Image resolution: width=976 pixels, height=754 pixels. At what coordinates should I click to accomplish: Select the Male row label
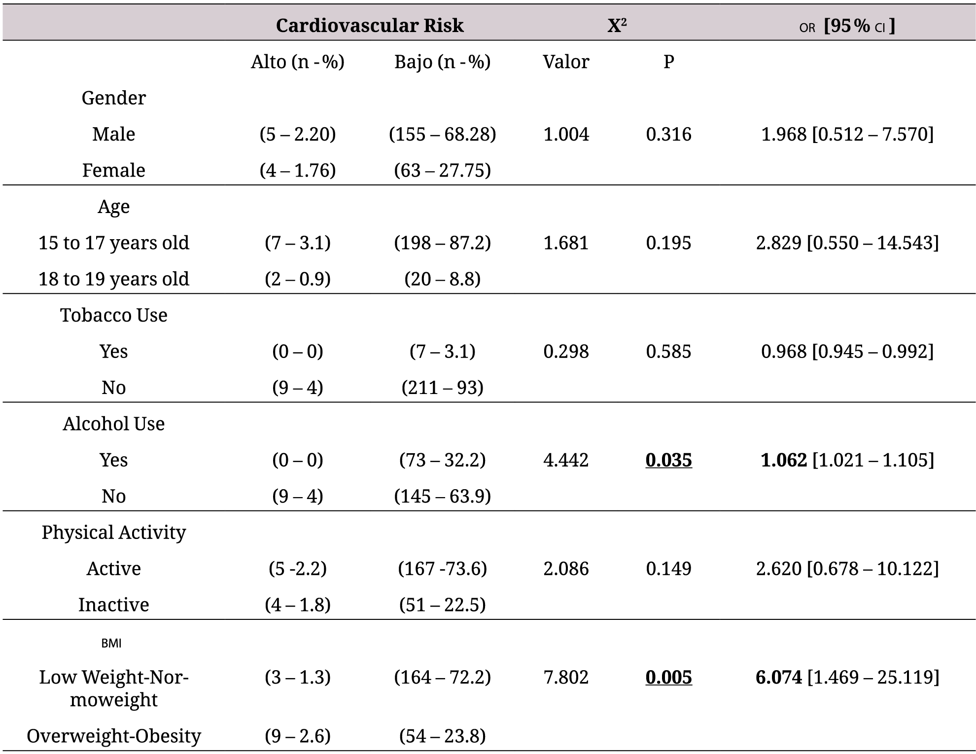(x=113, y=134)
